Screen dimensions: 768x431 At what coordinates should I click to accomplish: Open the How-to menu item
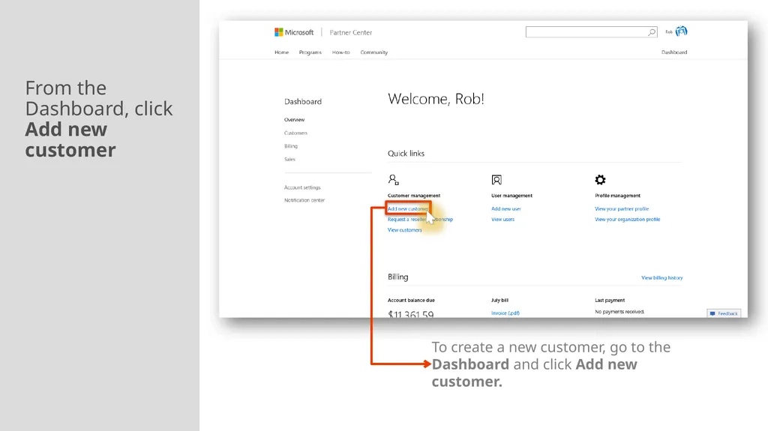click(x=341, y=52)
